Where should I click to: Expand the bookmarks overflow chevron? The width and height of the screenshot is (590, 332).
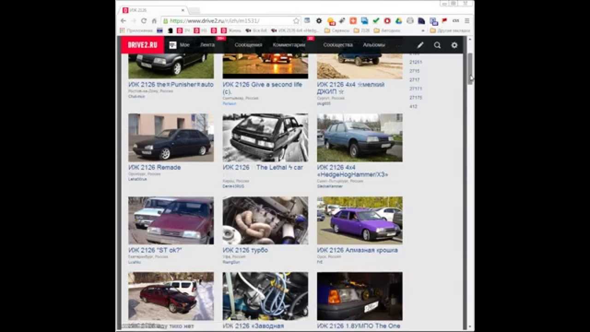point(423,30)
